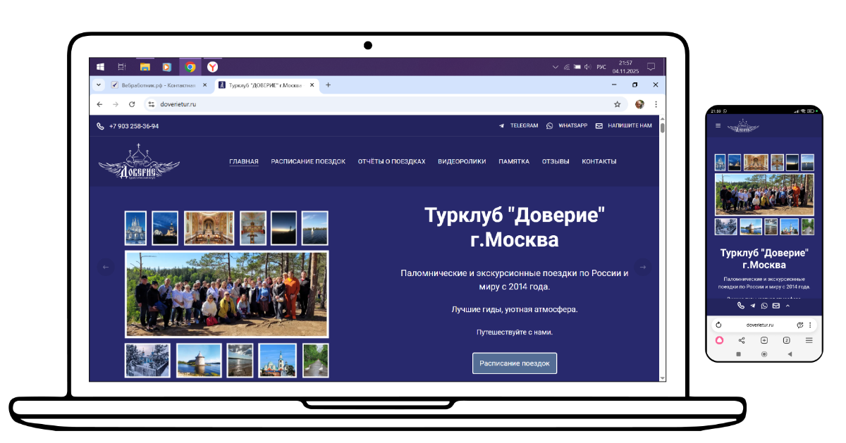Tap the share icon in the mobile browser
This screenshot has height=443, width=846.
742,340
